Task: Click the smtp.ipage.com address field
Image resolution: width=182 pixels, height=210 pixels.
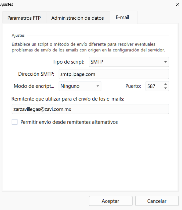Action: (x=114, y=74)
